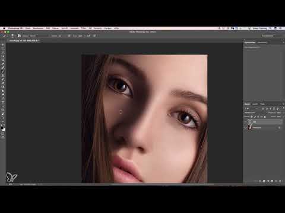Toggle lock all for the layer
The image size is (285, 213).
pyautogui.click(x=265, y=117)
